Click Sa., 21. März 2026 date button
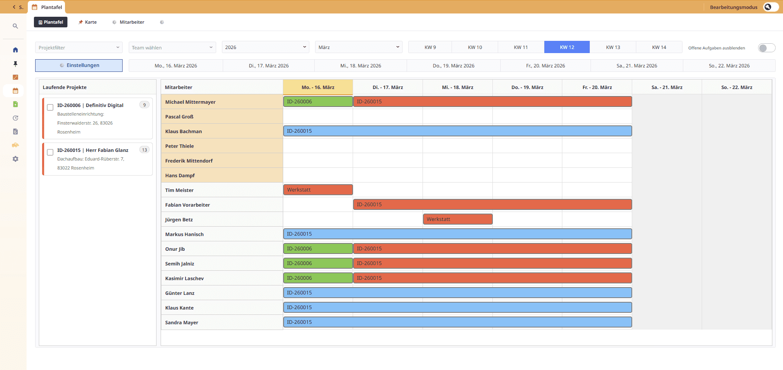 click(637, 65)
